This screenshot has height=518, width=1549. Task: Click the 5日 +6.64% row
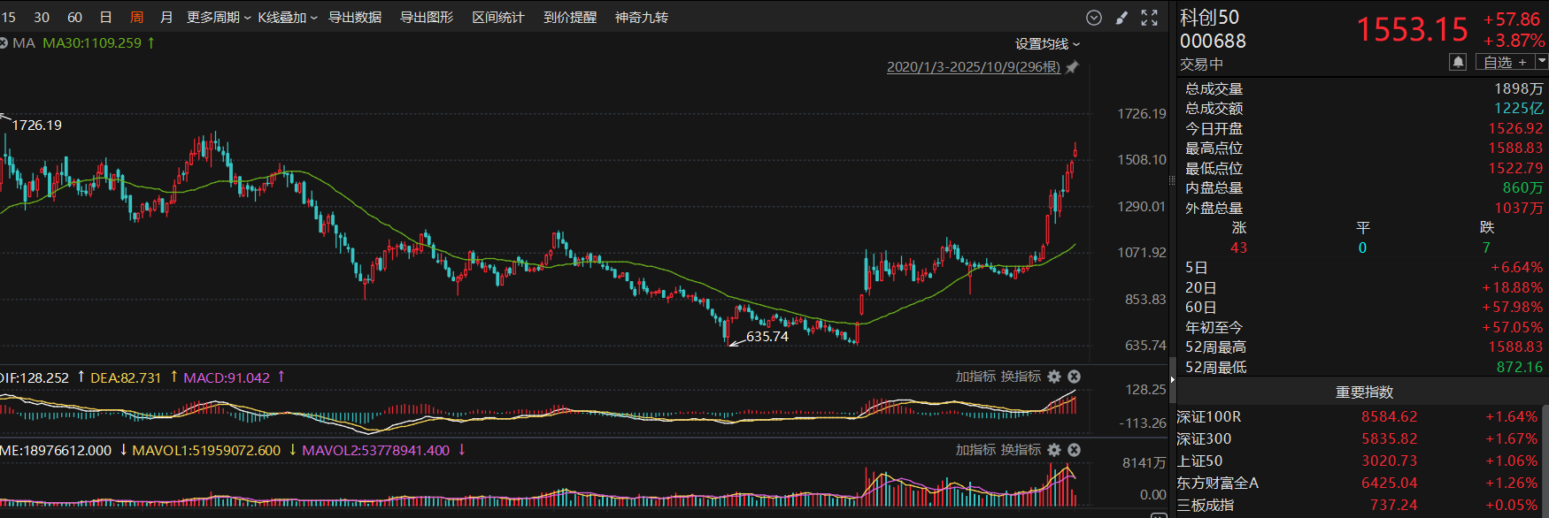[x=1364, y=267]
